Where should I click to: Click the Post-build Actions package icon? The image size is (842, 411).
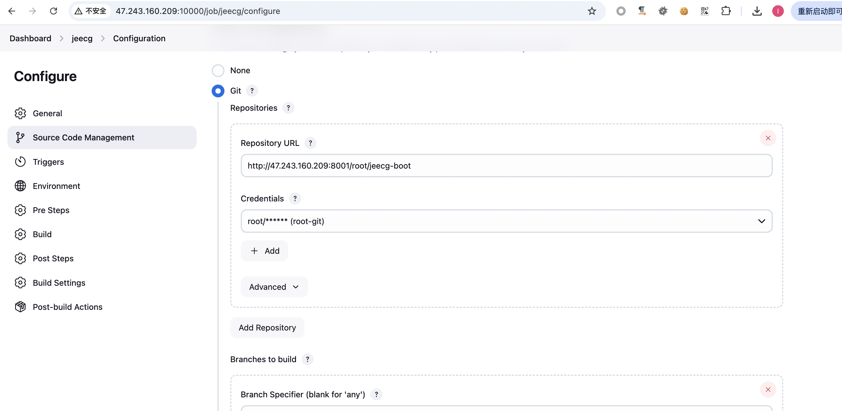tap(20, 307)
